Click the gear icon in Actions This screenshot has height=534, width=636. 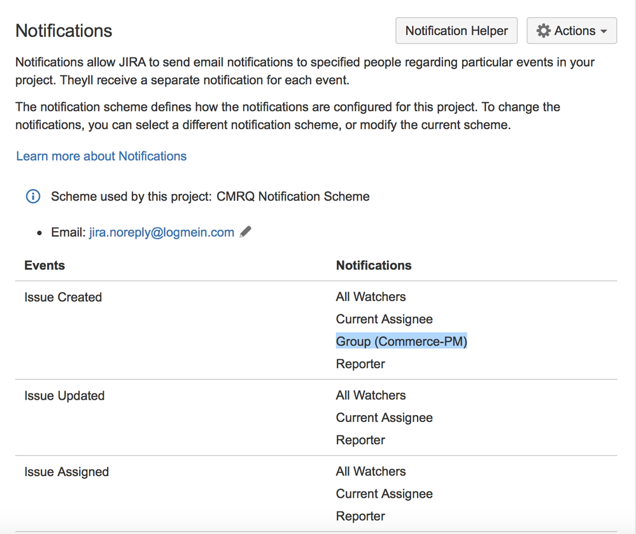tap(544, 31)
